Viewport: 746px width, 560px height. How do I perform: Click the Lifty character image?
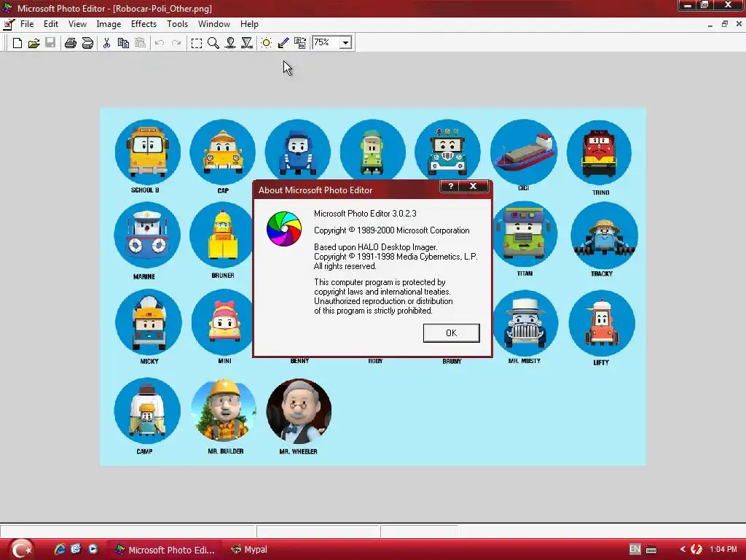click(602, 323)
